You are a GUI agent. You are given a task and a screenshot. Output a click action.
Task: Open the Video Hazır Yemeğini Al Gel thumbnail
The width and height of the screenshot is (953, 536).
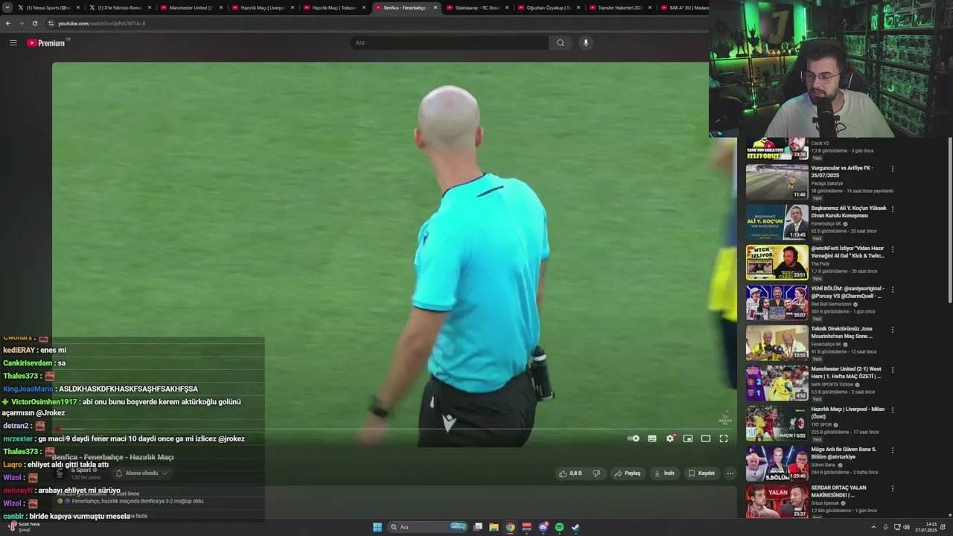tap(777, 262)
